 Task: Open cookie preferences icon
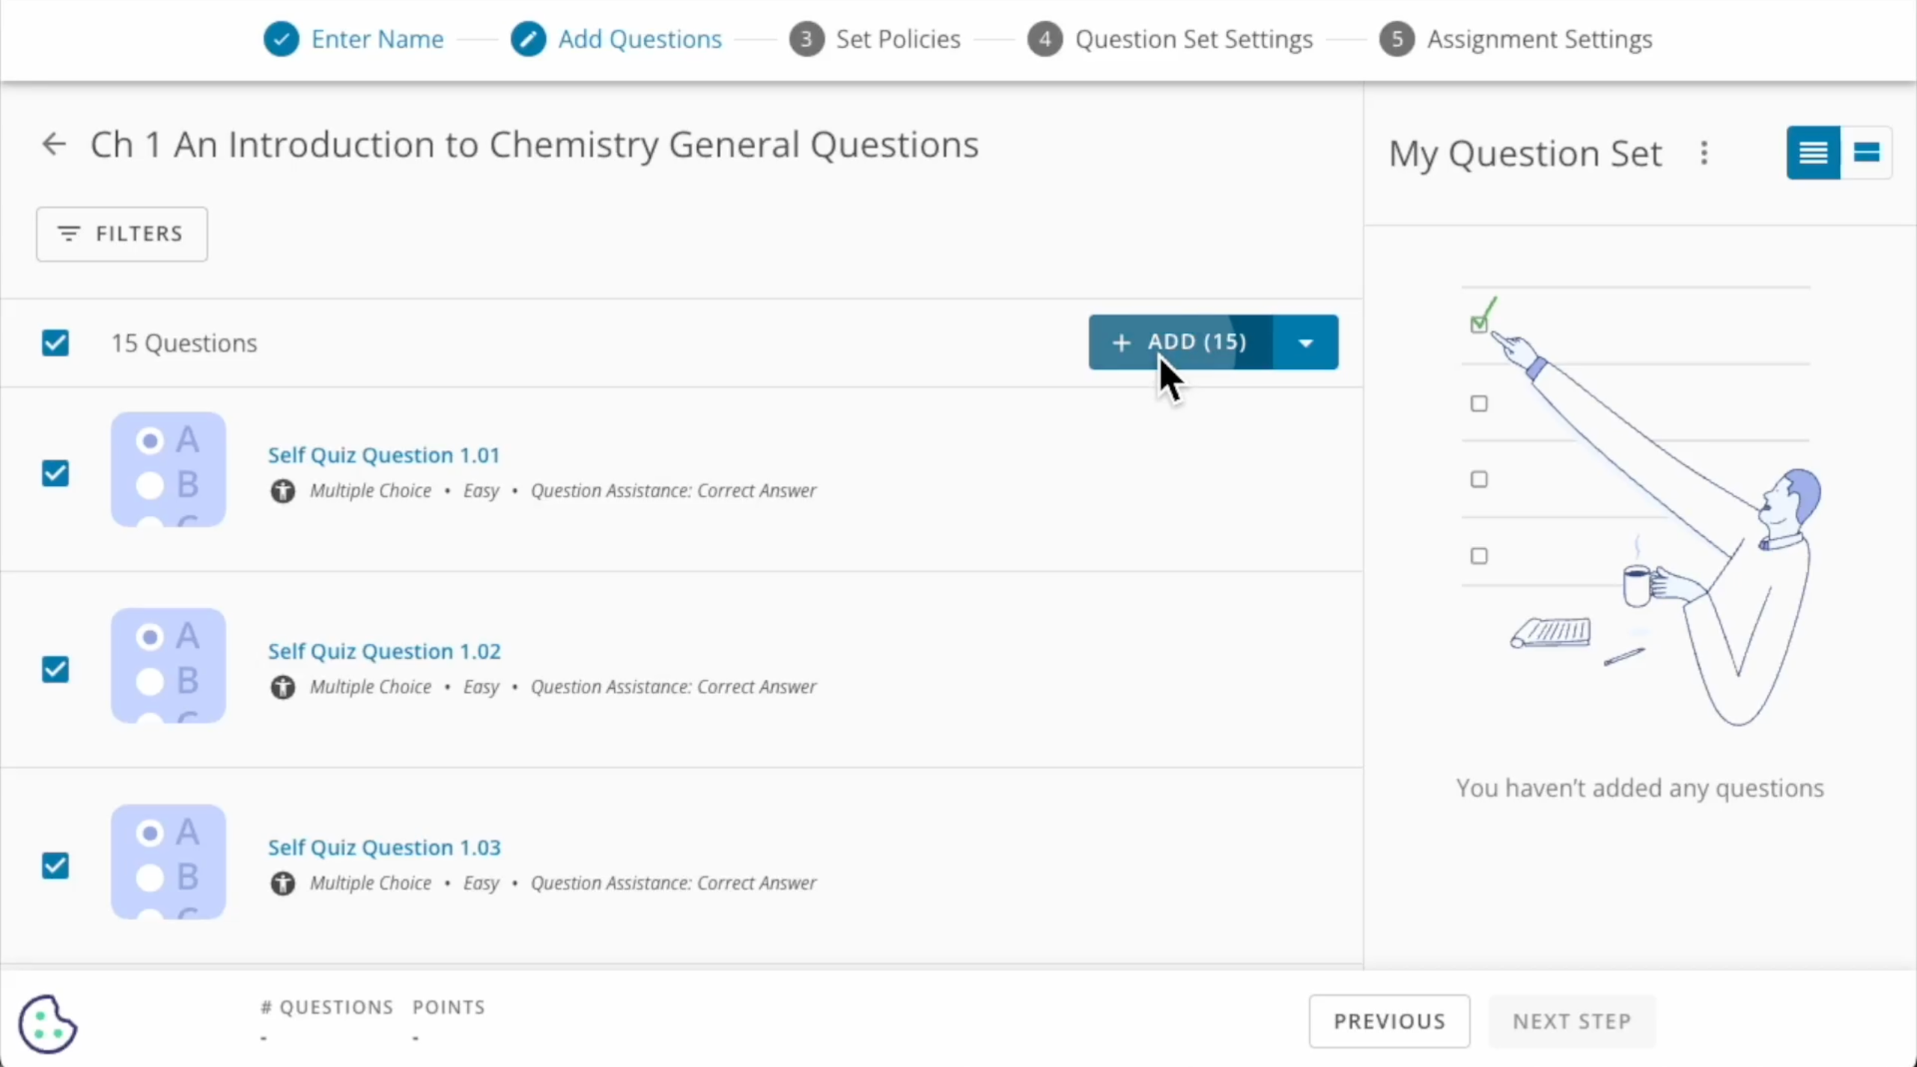[x=47, y=1024]
